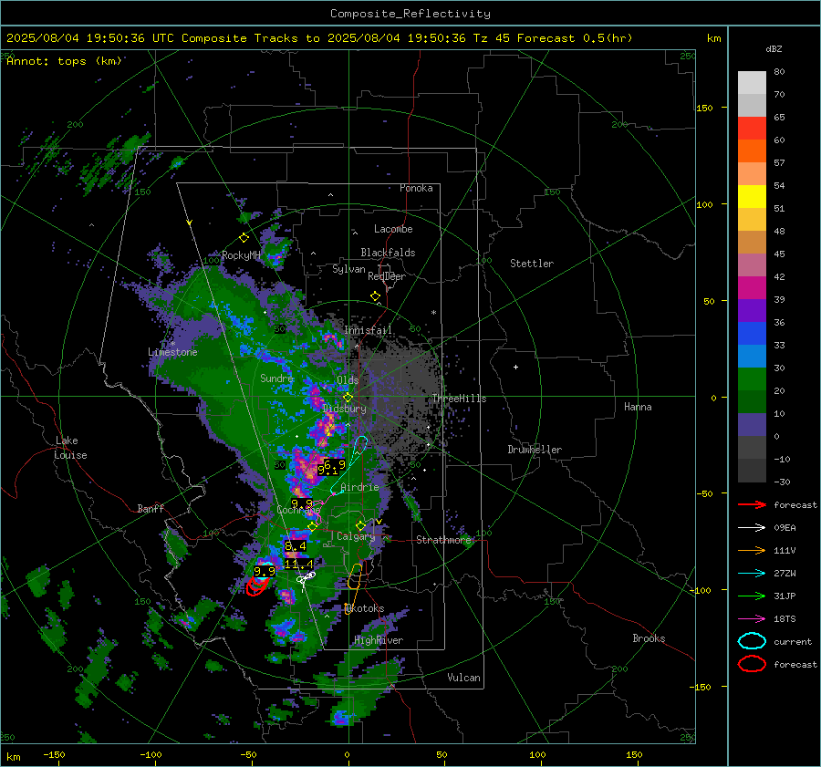Click the white 09EA track arrow
This screenshot has width=821, height=767.
[x=752, y=528]
